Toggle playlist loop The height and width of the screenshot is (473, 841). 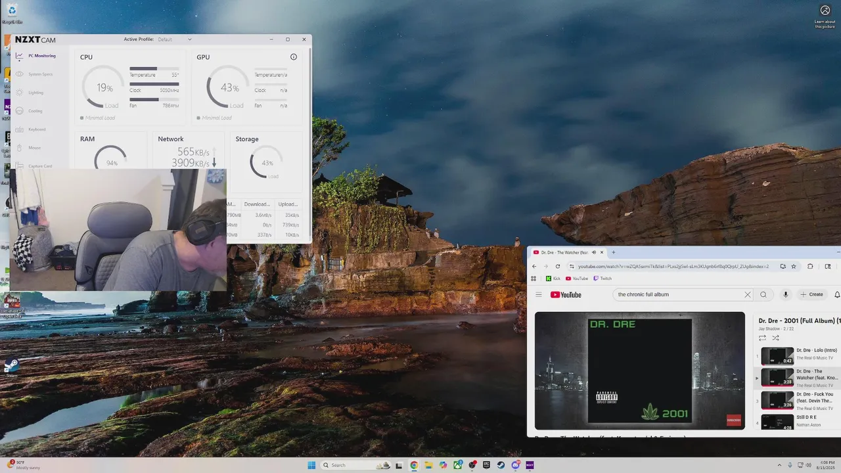click(x=762, y=338)
